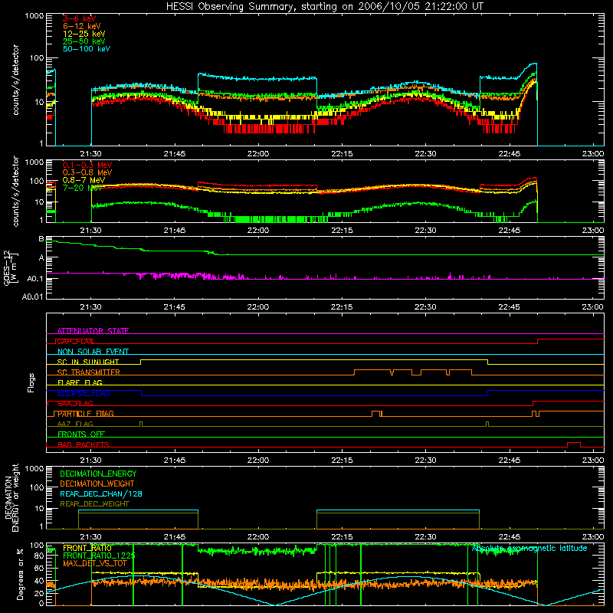Click the DECIMATION ENERGY or weight axis label
This screenshot has width=613, height=613.
(x=11, y=497)
